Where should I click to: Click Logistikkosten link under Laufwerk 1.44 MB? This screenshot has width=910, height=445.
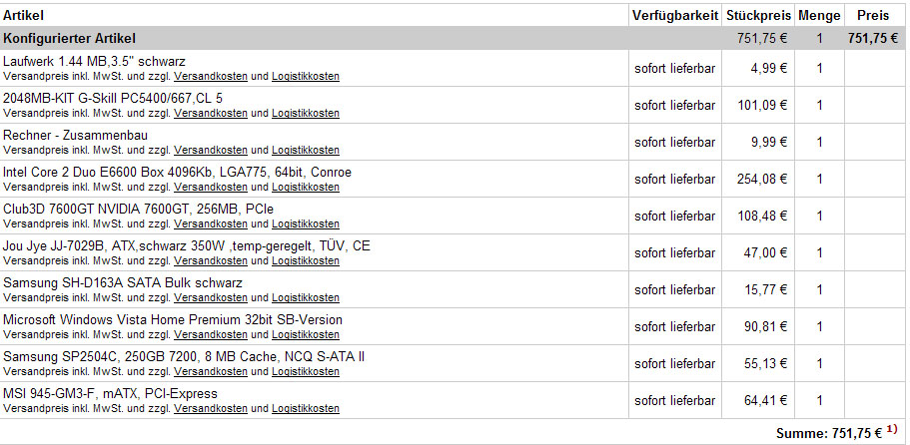[305, 76]
